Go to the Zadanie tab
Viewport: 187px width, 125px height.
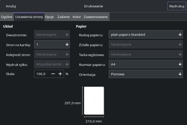64,17
